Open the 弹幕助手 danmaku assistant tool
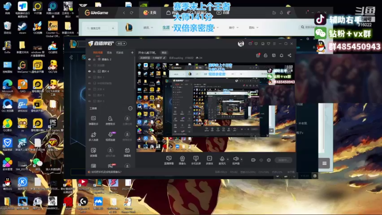This screenshot has height=215, width=382. click(93, 120)
